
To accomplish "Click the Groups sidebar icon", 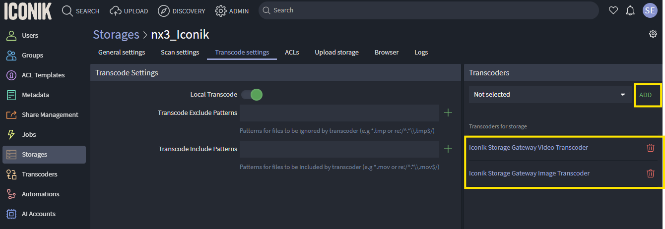I will coord(11,55).
